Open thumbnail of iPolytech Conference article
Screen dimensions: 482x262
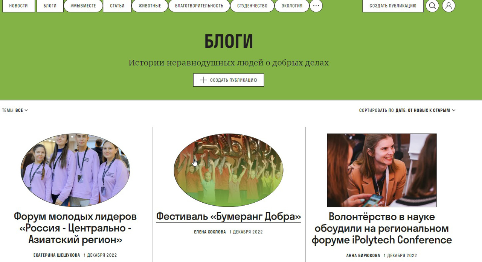pos(382,170)
